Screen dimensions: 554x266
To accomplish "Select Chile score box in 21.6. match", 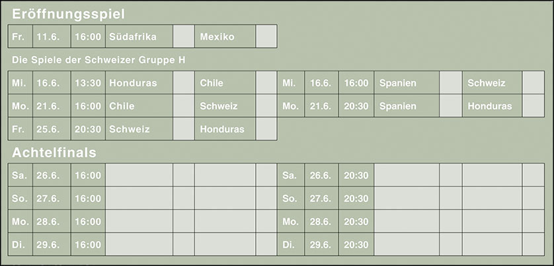I will [184, 106].
